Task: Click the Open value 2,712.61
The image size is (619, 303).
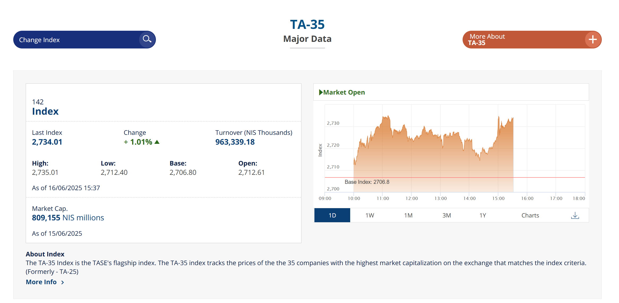Action: pyautogui.click(x=251, y=172)
